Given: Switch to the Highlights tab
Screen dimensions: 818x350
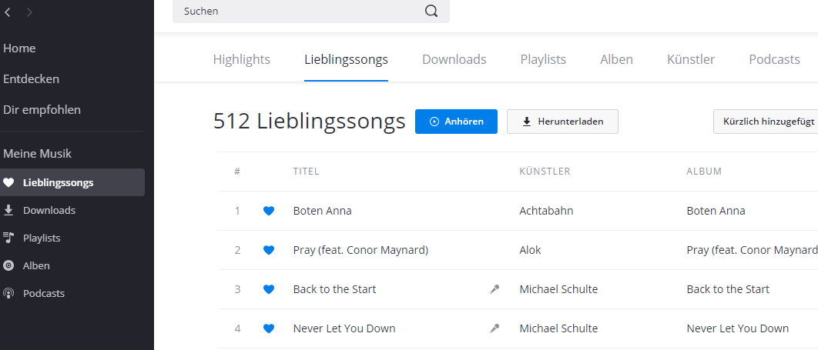Looking at the screenshot, I should [x=242, y=59].
